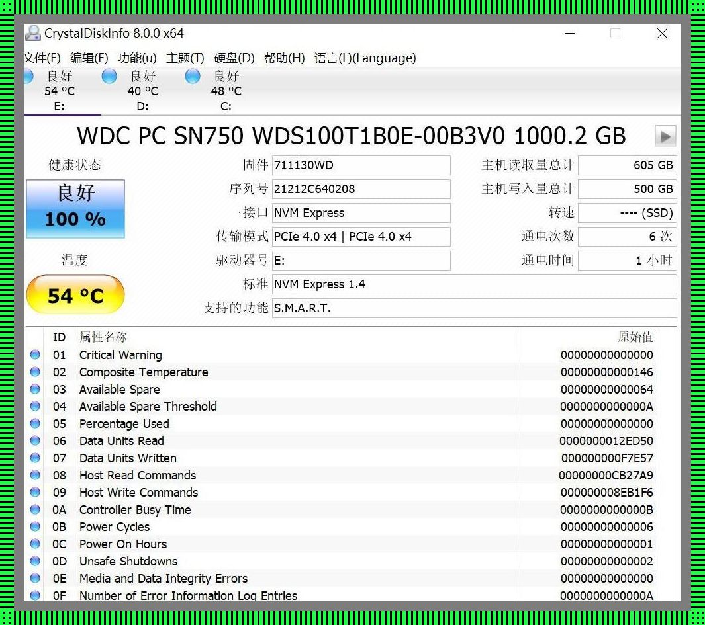
Task: Click the power on hours 1 小时
Action: pos(627,260)
